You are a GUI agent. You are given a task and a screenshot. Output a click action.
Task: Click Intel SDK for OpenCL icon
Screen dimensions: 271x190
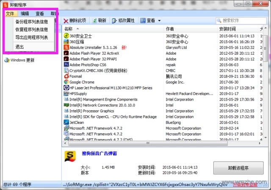click(66, 117)
